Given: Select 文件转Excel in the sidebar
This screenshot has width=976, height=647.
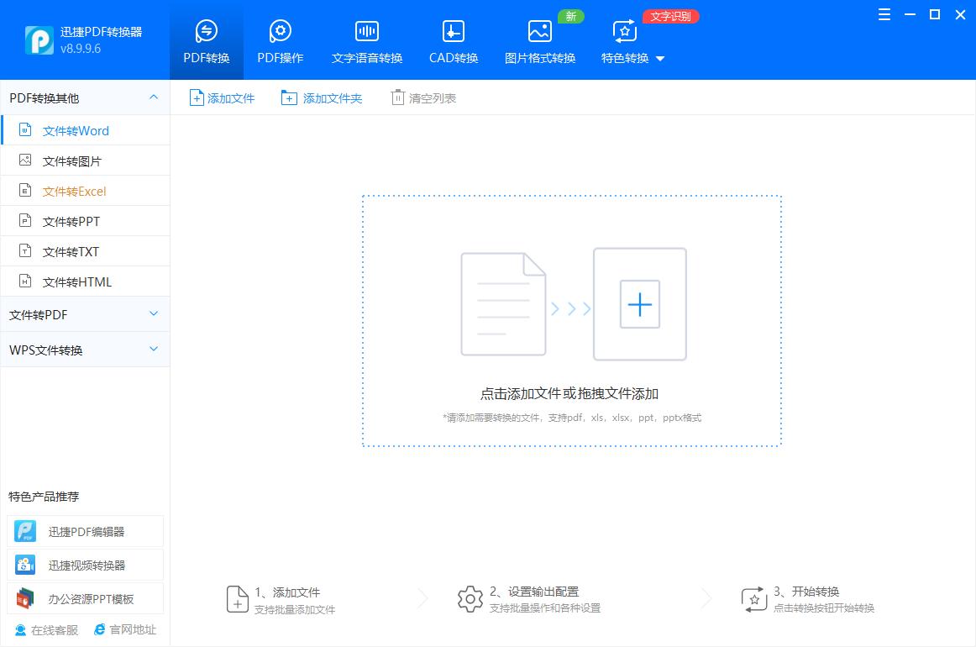Looking at the screenshot, I should 74,191.
